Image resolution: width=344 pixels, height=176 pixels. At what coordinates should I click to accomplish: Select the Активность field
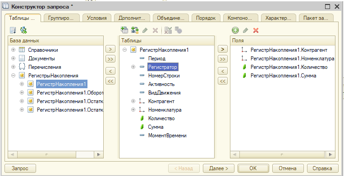pos(161,84)
